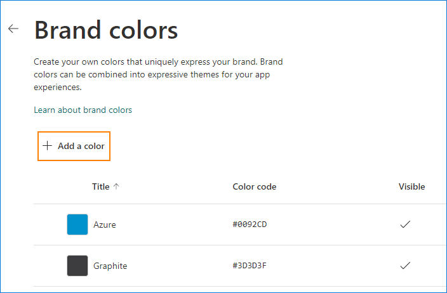
Task: Select the empty cell left of Graphite swatch
Action: tap(50, 266)
